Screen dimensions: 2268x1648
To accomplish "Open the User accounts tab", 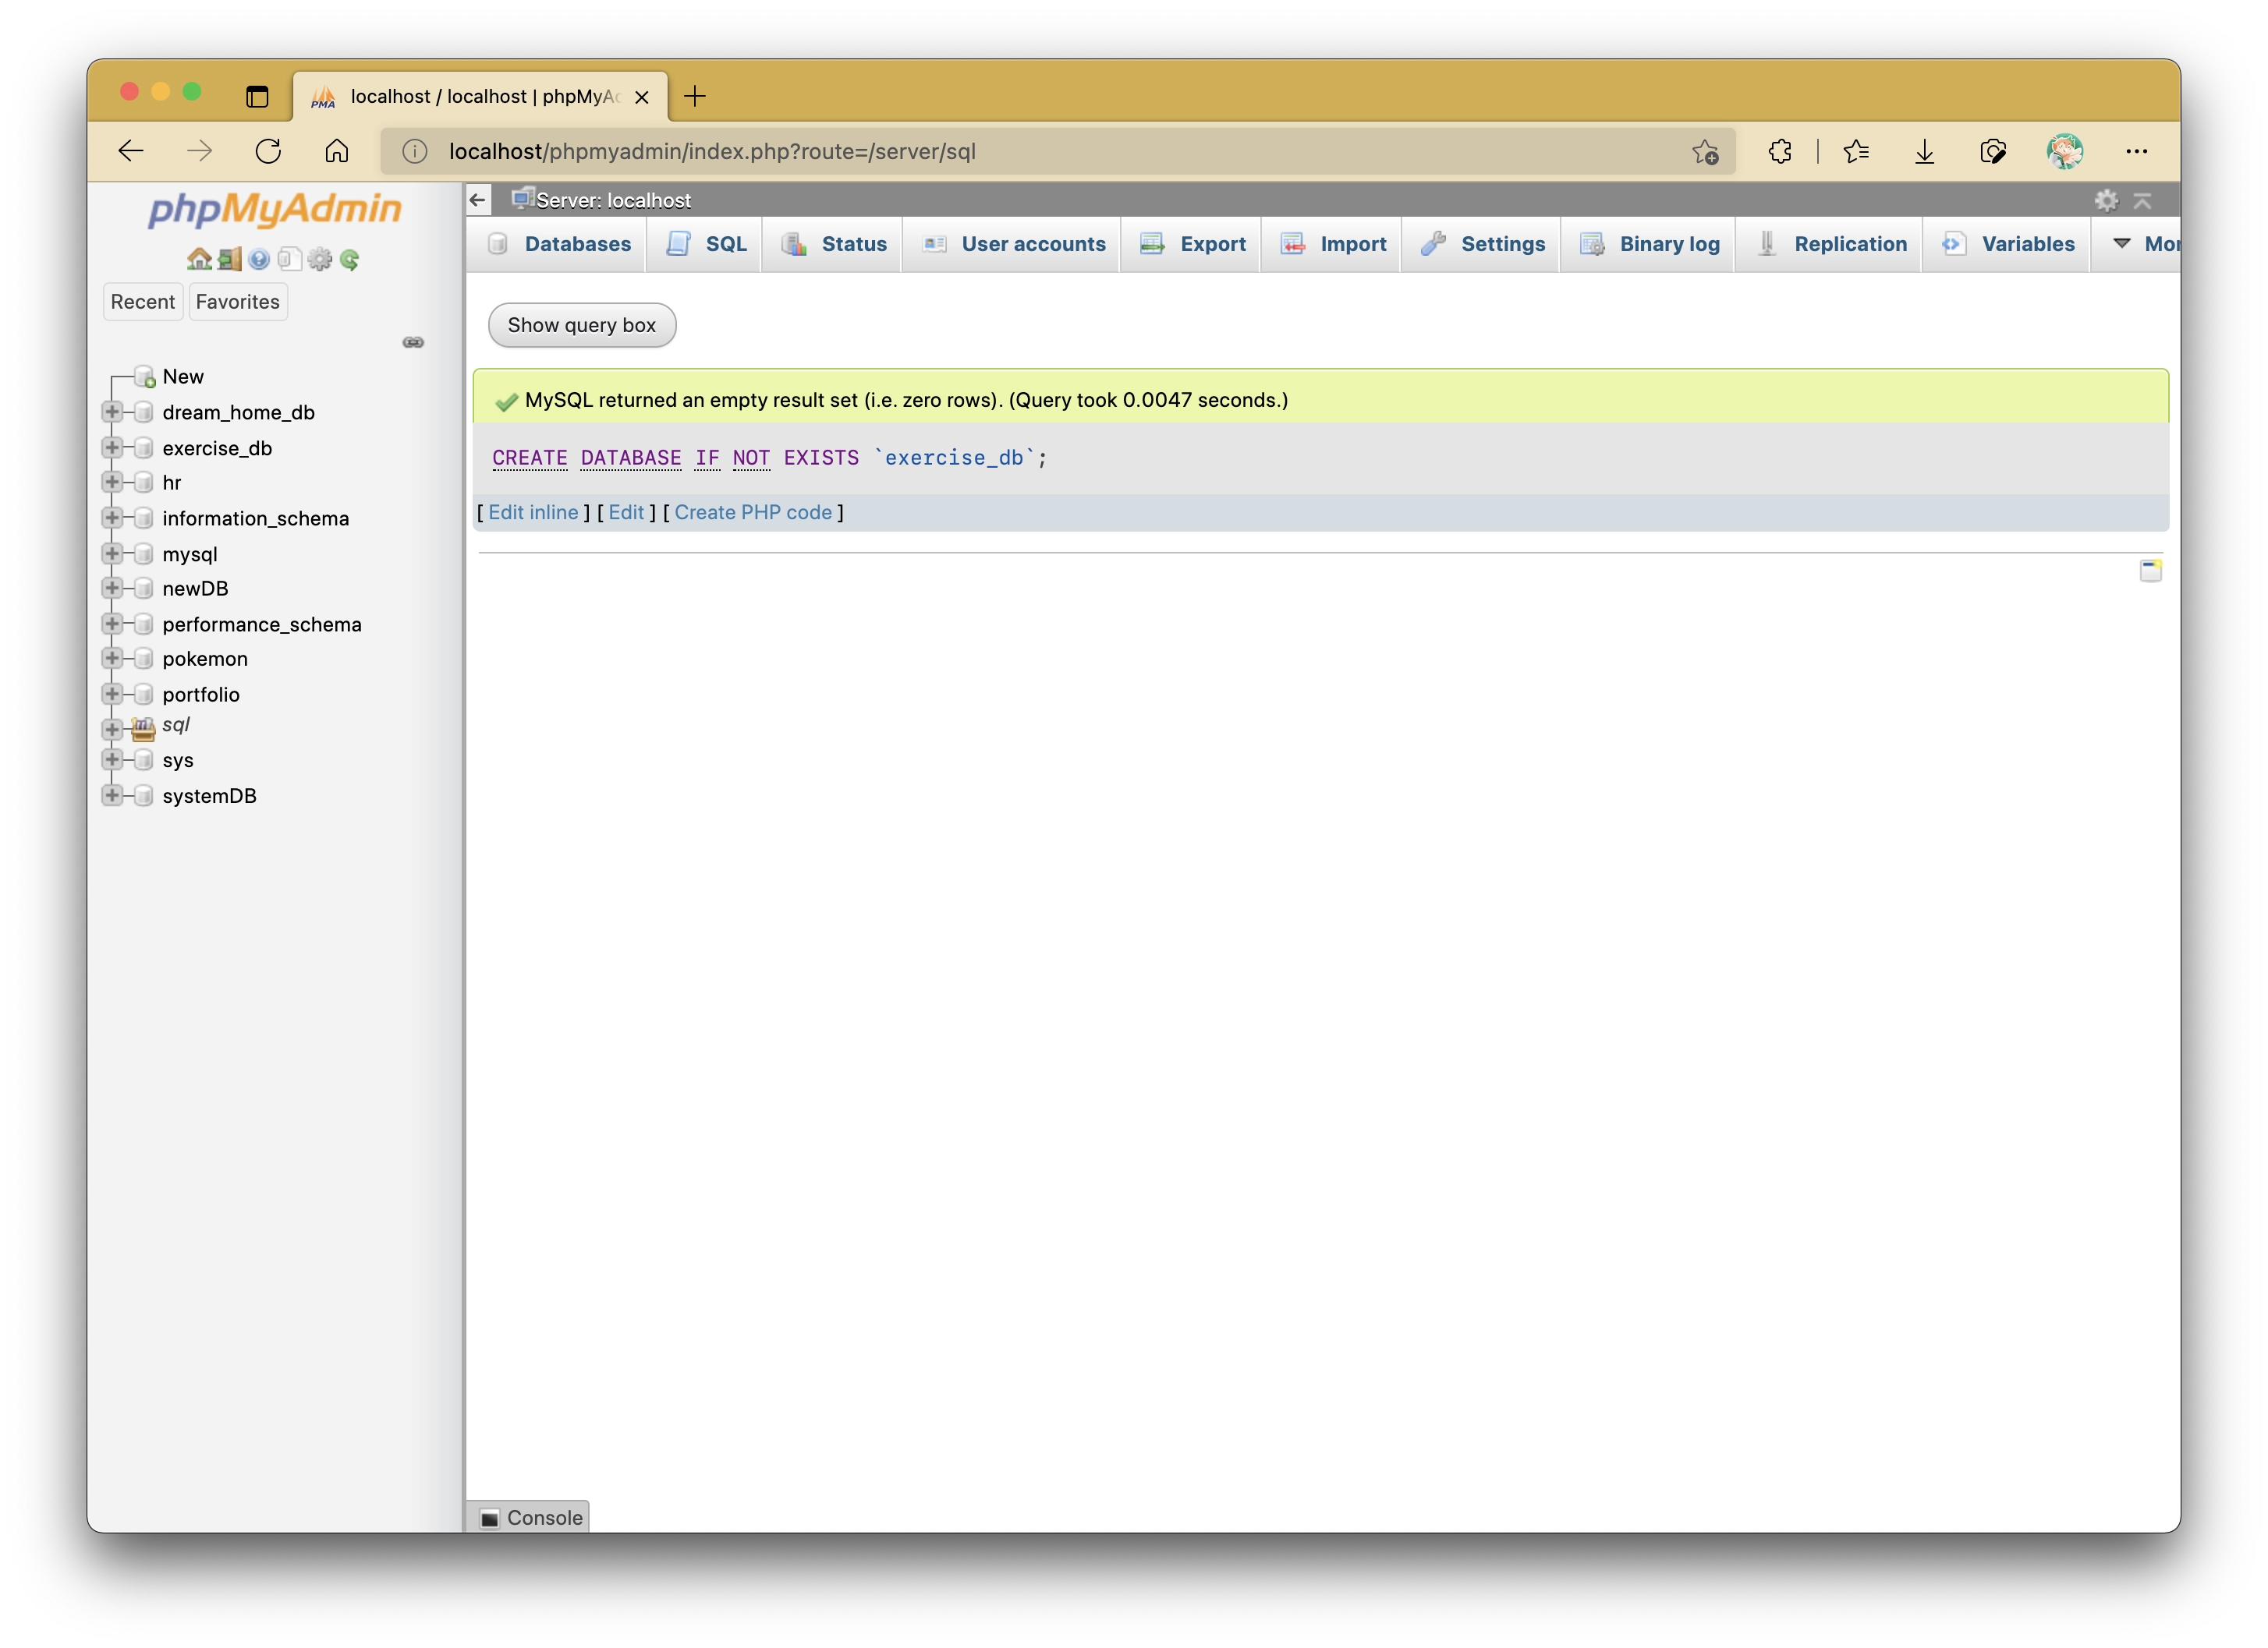I will (1012, 244).
